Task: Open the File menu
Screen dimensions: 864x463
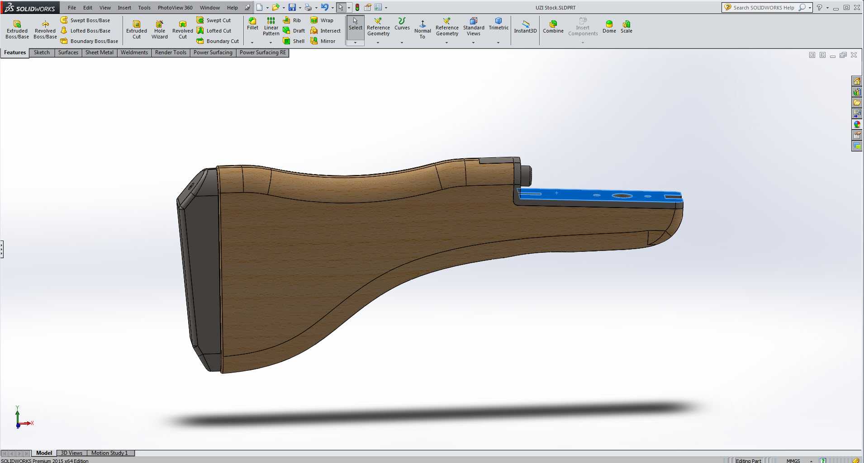Action: pyautogui.click(x=72, y=8)
